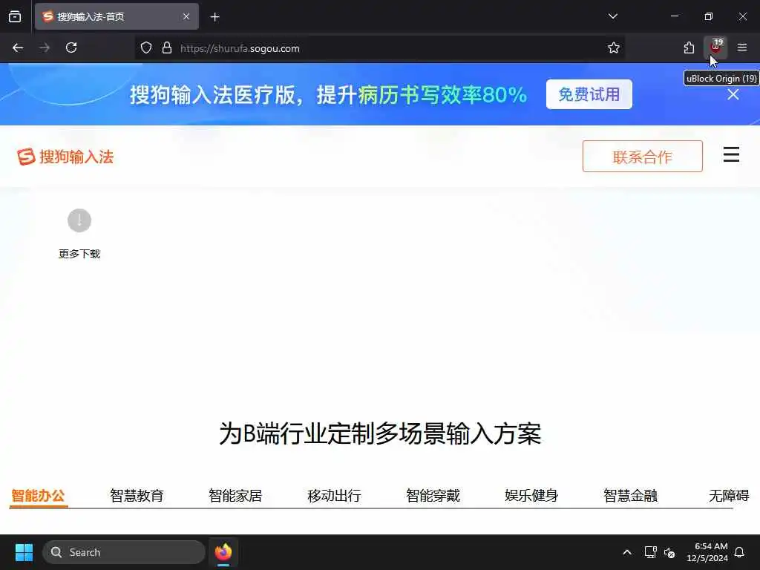Bookmark this page with the star
Viewport: 760px width, 570px height.
(614, 47)
